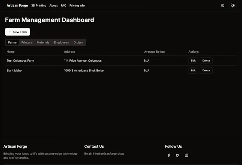
Task: Click the New Farm button
Action: (x=17, y=32)
